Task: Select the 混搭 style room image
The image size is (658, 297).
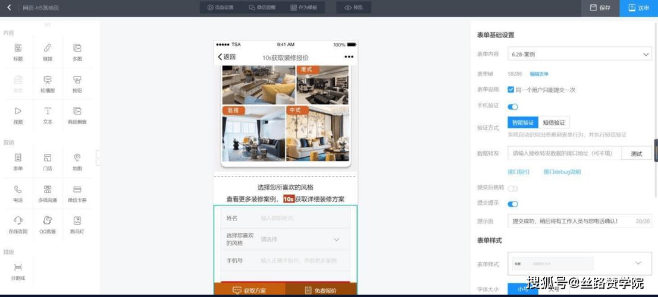Action: (253, 134)
